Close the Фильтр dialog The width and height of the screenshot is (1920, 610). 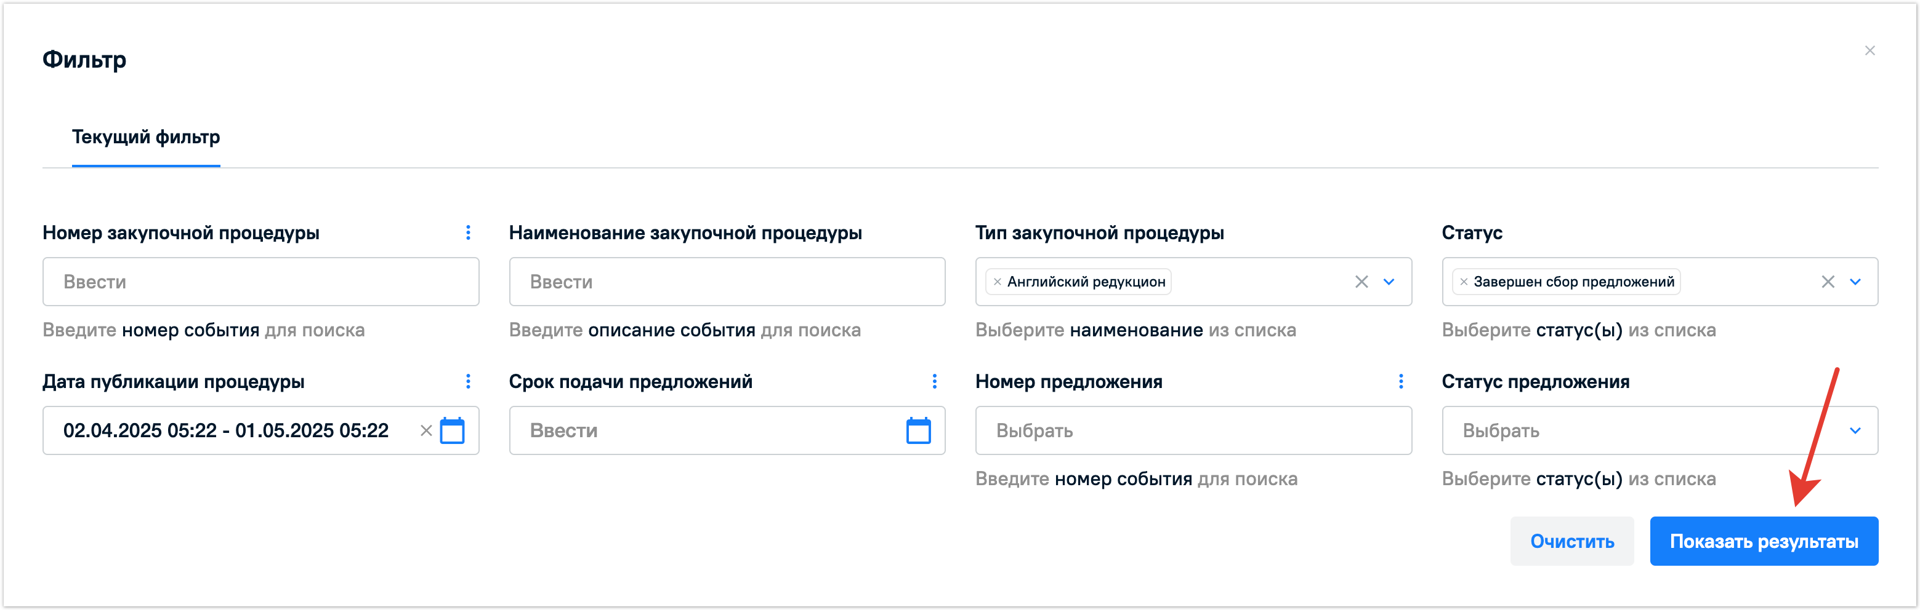click(x=1870, y=50)
